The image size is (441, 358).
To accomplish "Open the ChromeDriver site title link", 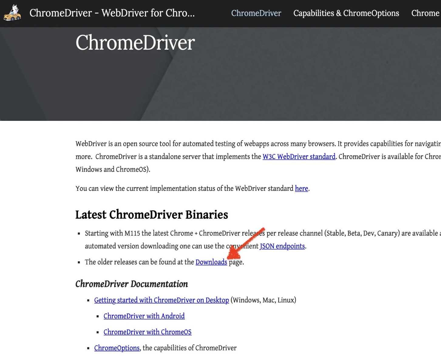I will [112, 13].
